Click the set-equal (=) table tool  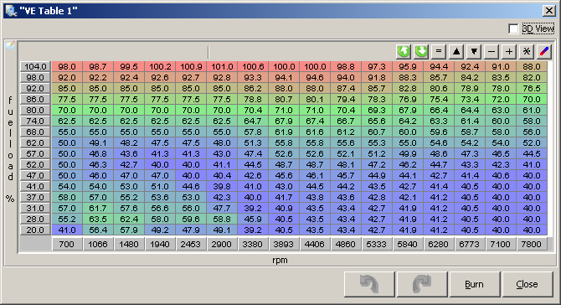pyautogui.click(x=439, y=52)
